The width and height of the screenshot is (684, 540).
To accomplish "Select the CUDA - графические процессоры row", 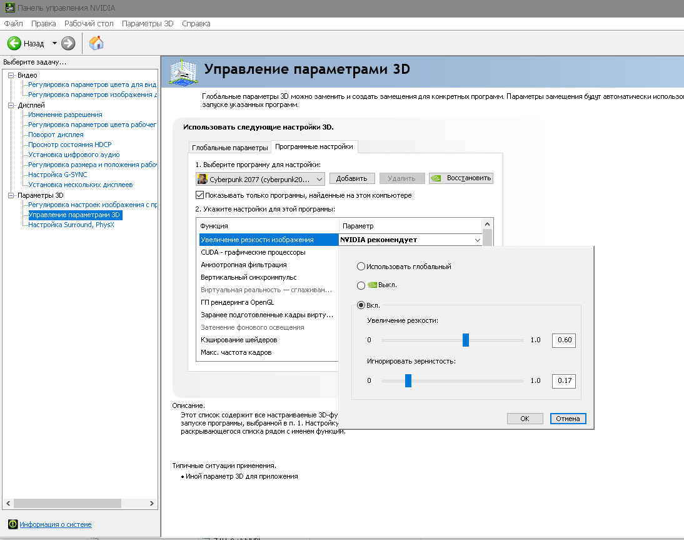I will tap(269, 252).
